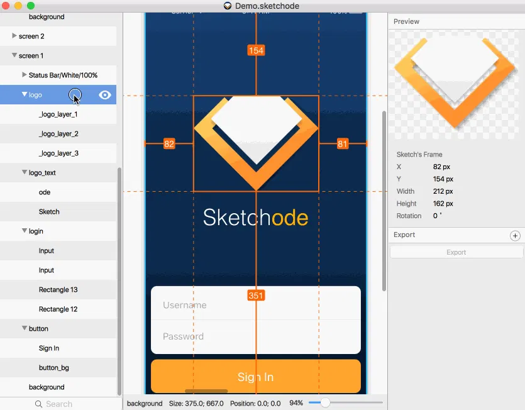Focus the layer Search field
The image size is (525, 410).
coord(61,404)
